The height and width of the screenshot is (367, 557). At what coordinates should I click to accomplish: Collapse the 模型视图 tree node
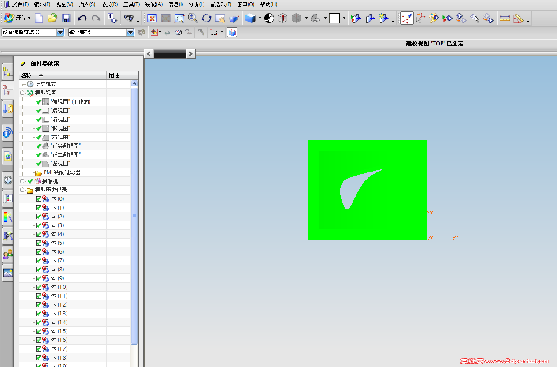pos(22,93)
